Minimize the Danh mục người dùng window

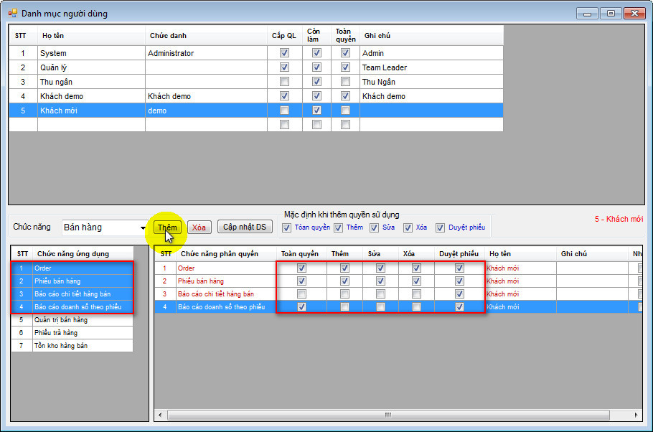pos(587,14)
